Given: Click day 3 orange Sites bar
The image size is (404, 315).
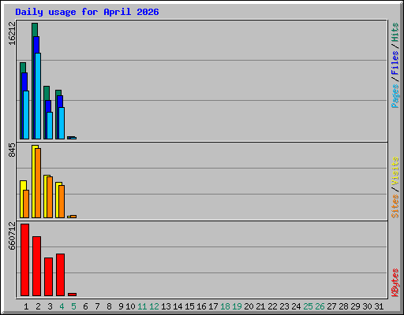Looking at the screenshot, I should click(50, 197).
